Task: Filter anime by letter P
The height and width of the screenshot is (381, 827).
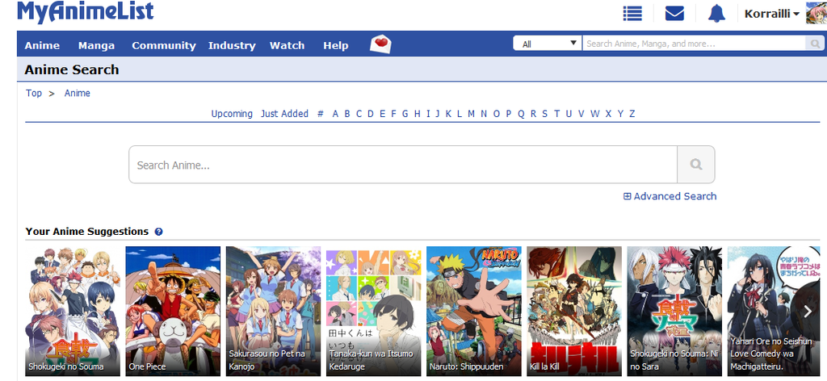Action: coord(509,113)
